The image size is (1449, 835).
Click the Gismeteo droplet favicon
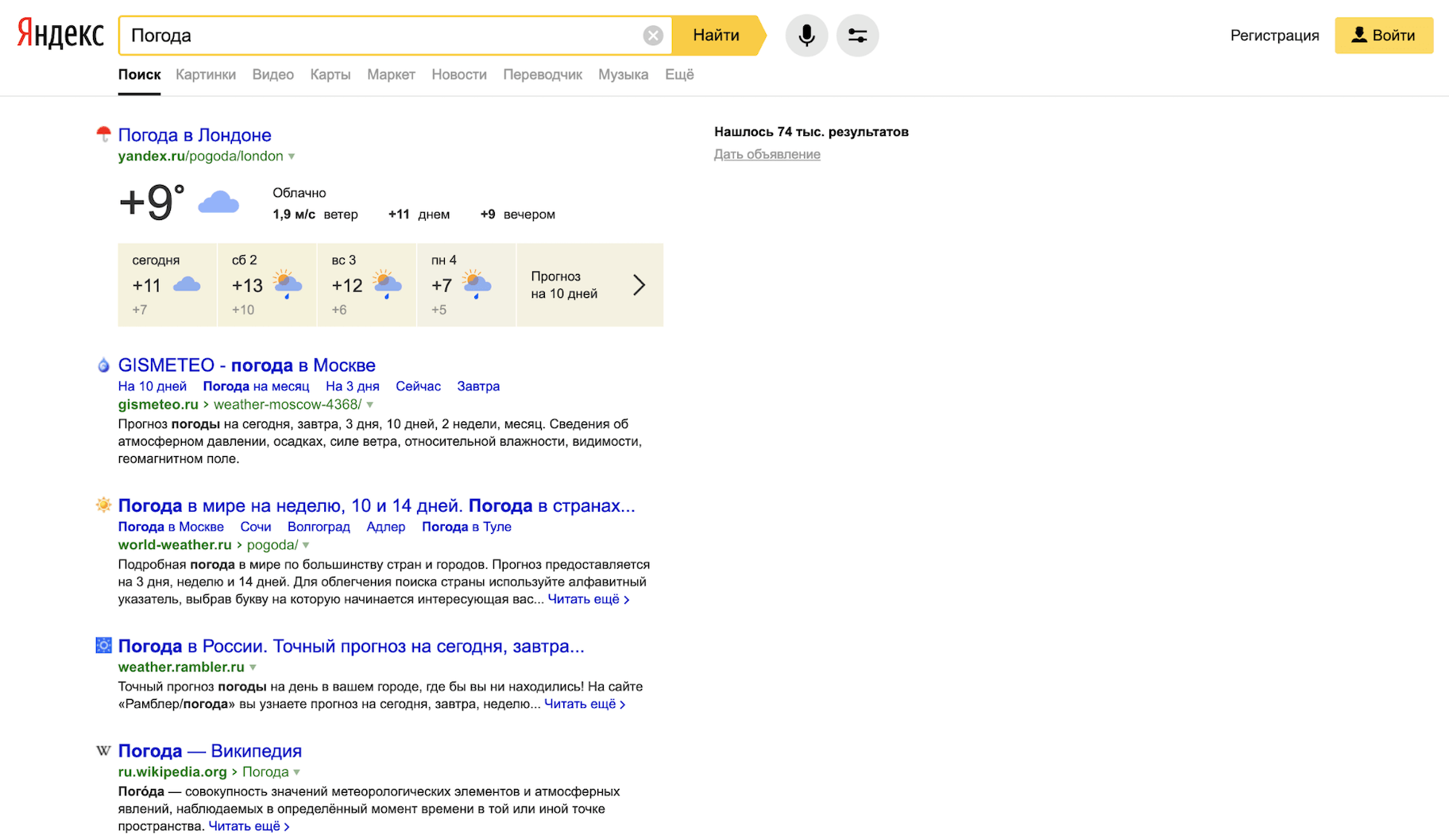pyautogui.click(x=103, y=365)
